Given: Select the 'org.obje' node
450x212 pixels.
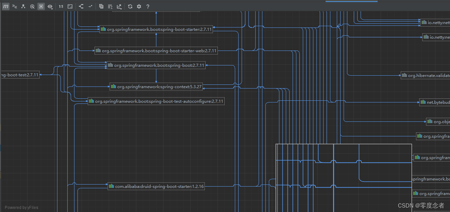Looking at the screenshot, I should (438, 122).
